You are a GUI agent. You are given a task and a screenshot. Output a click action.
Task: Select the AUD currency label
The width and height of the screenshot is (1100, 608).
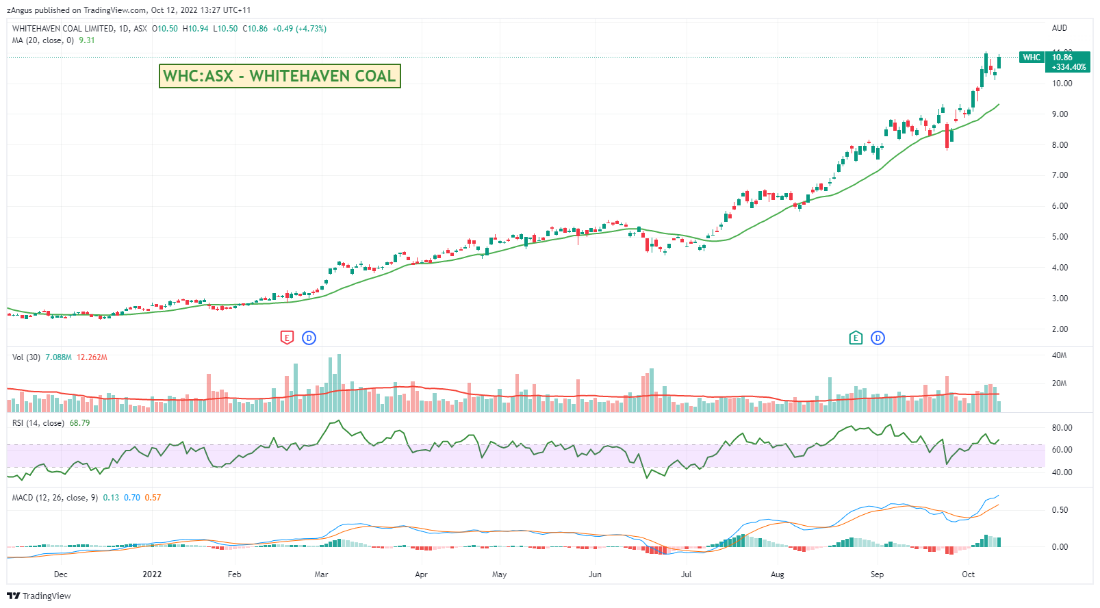[x=1060, y=28]
